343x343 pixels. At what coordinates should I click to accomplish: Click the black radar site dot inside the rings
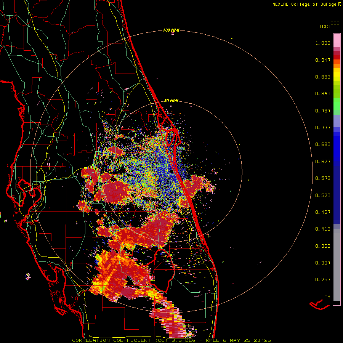(x=172, y=172)
